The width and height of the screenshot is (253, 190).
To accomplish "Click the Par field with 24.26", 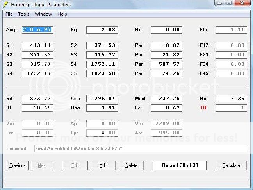I will 166,73.
